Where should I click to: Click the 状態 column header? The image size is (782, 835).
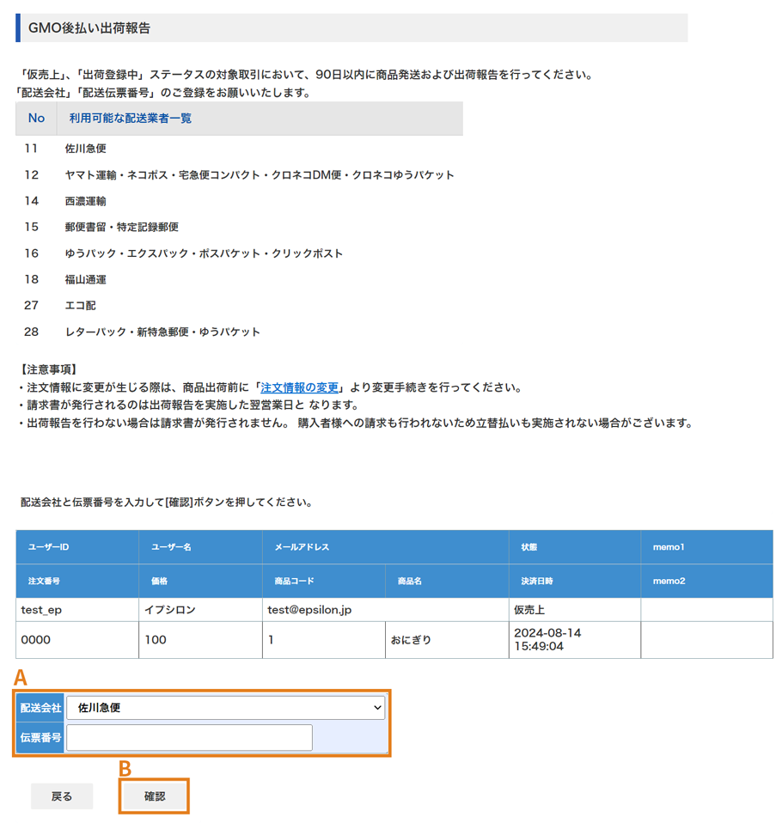pos(575,547)
